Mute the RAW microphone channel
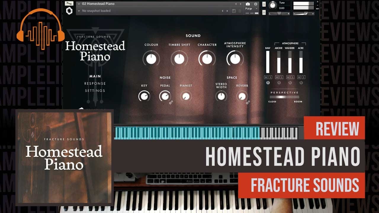Image resolution: width=379 pixels, height=213 pixels. coord(266,77)
